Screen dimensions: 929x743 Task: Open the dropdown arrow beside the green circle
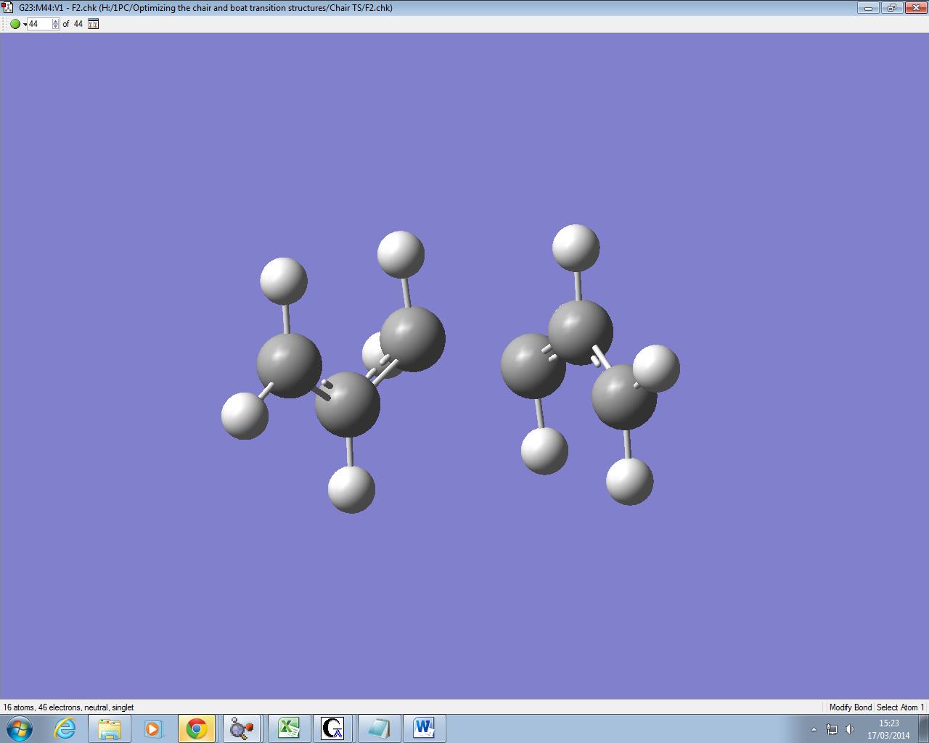pyautogui.click(x=25, y=25)
